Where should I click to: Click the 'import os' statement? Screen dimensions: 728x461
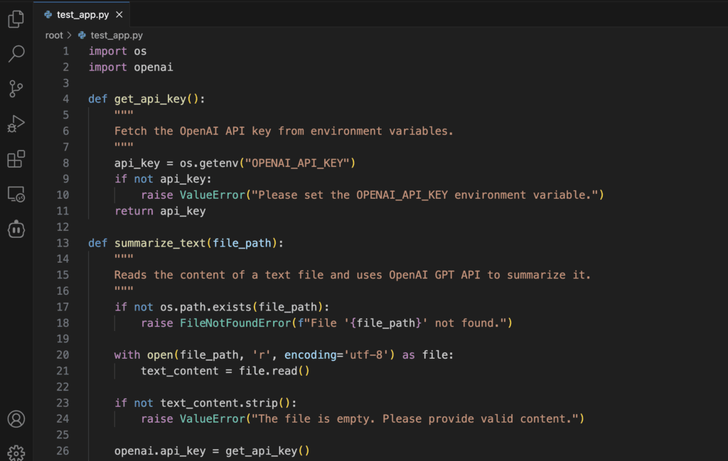click(x=117, y=51)
